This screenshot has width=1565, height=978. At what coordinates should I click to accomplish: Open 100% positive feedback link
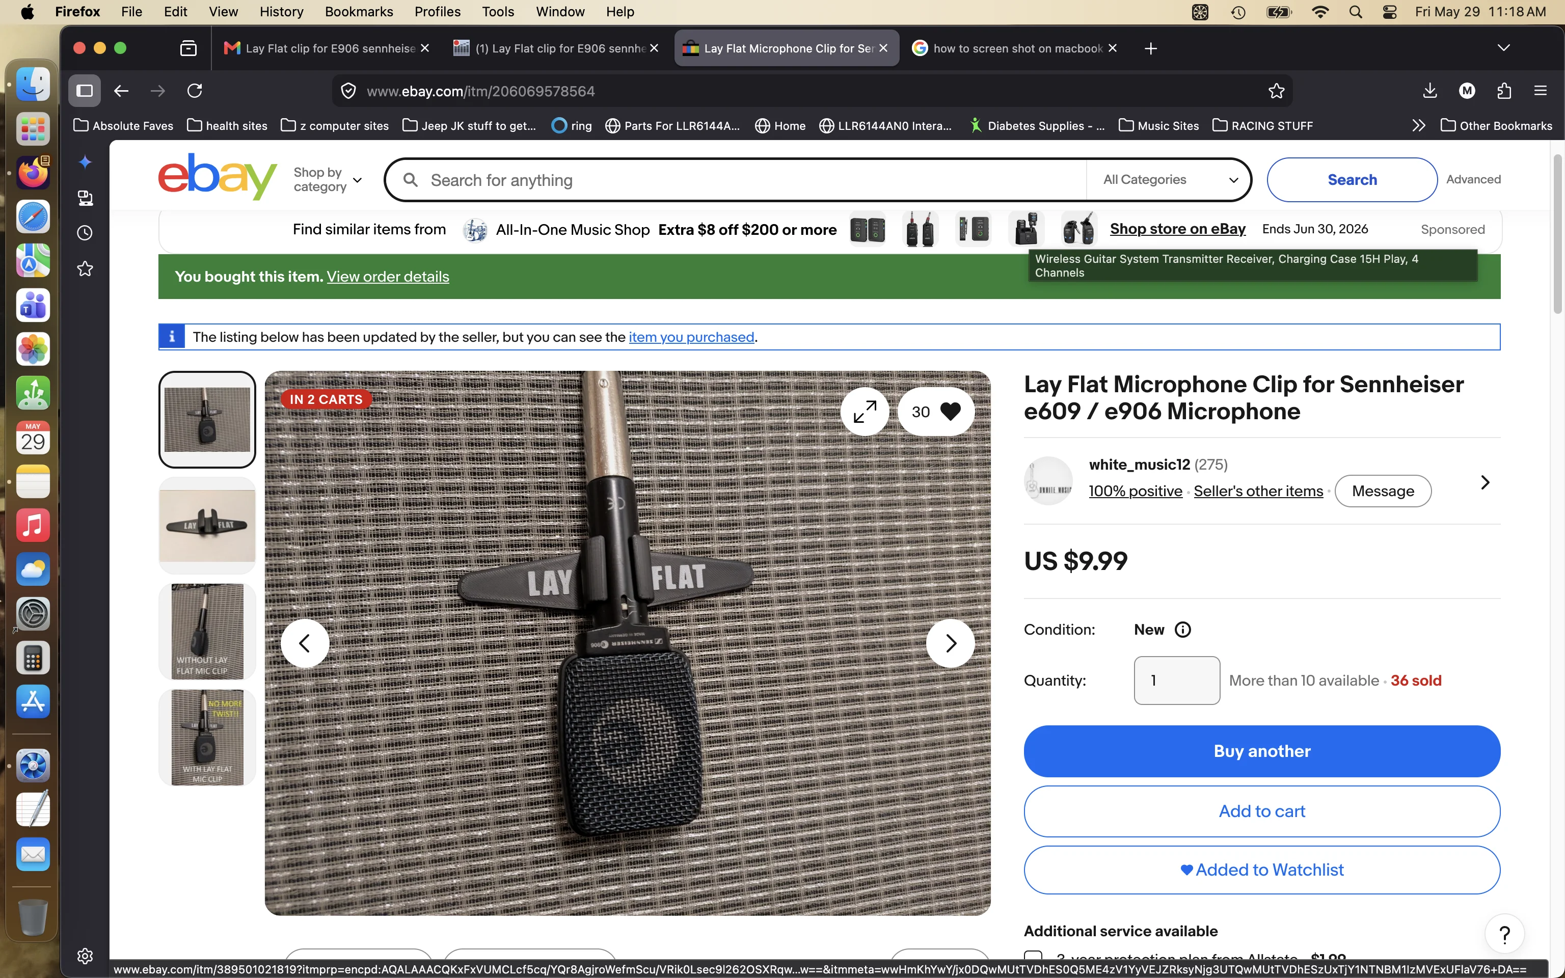coord(1135,491)
